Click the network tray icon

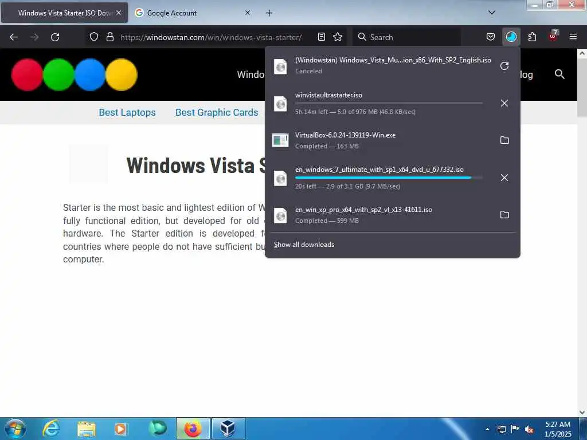click(501, 430)
